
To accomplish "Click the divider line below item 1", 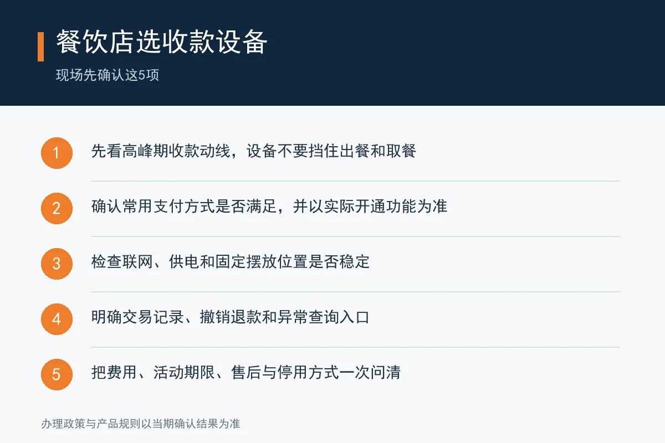I will click(355, 181).
